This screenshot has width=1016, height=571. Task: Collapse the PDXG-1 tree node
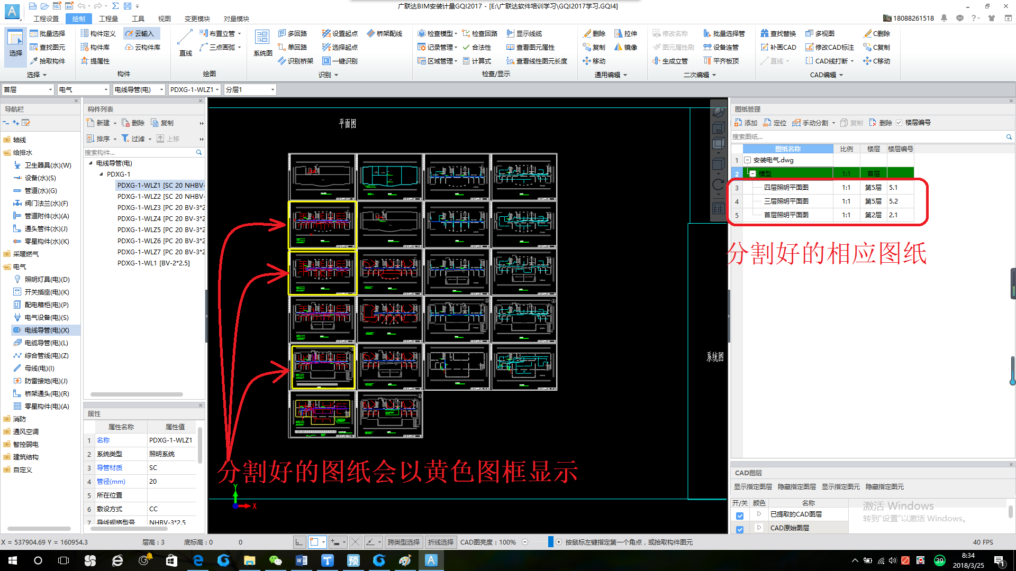point(101,174)
